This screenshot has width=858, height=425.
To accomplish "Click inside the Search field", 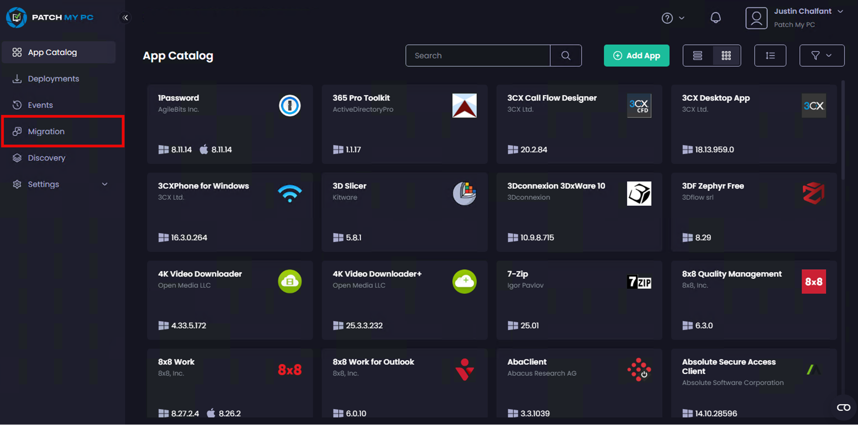I will 478,56.
